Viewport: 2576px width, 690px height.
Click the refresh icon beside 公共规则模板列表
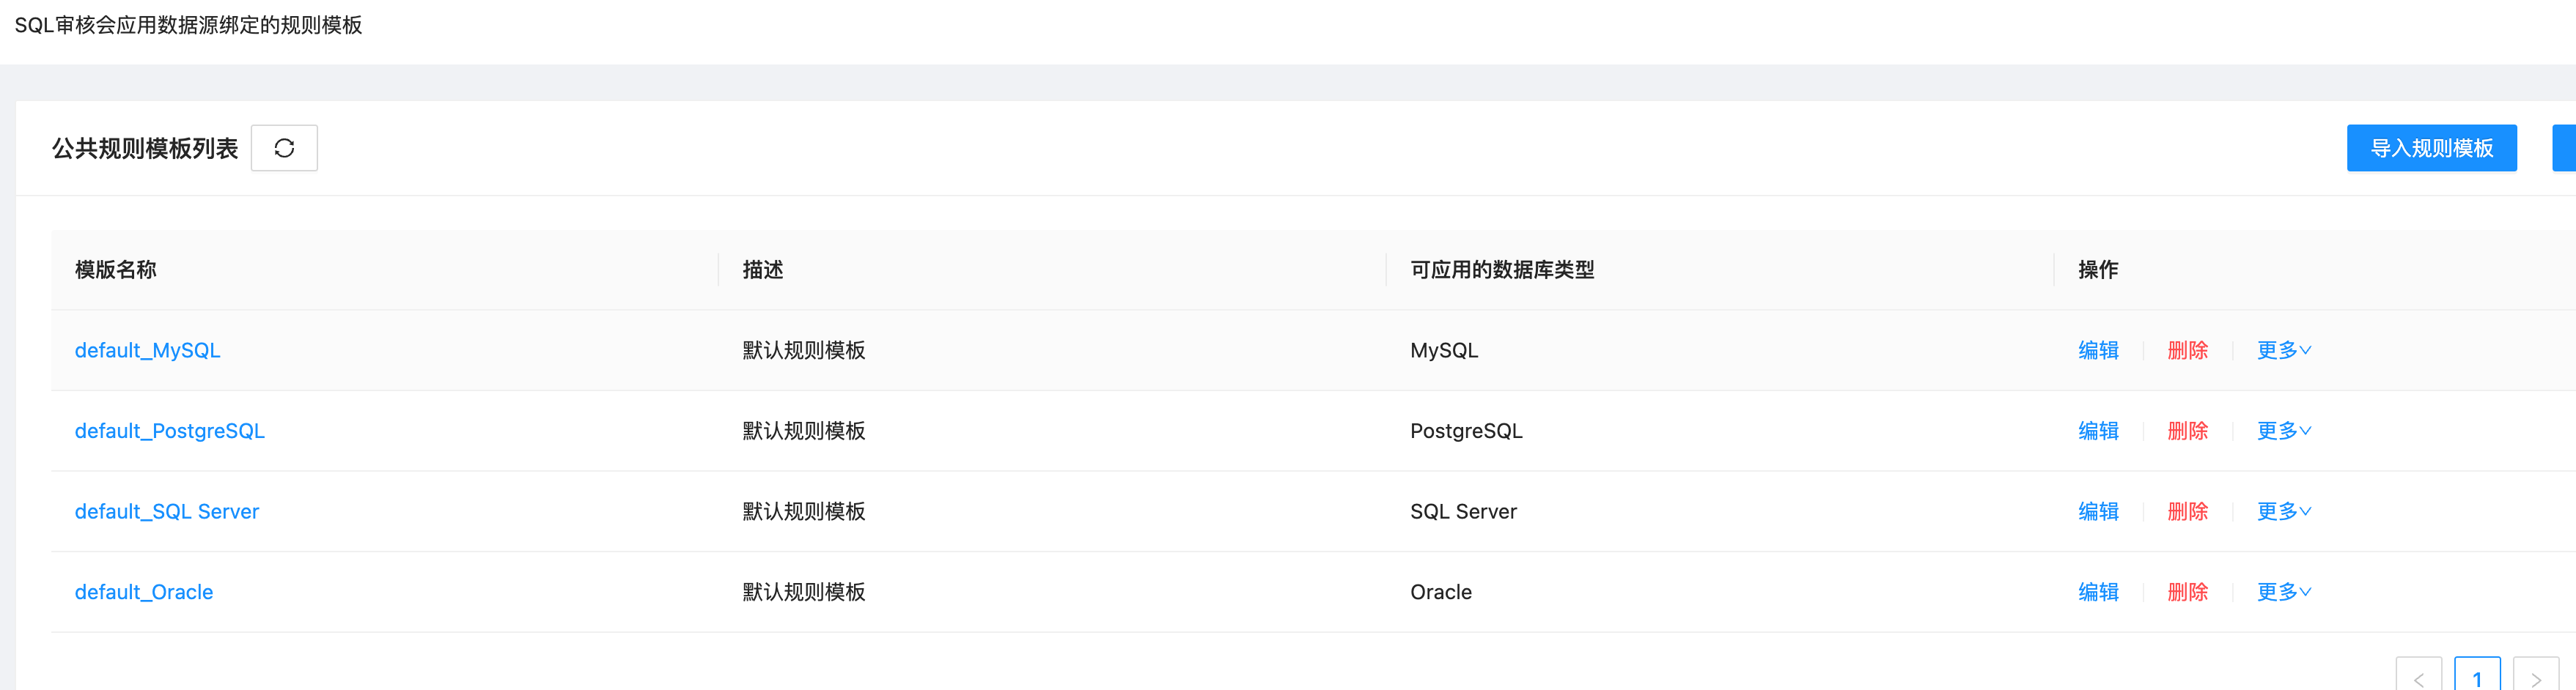coord(284,146)
